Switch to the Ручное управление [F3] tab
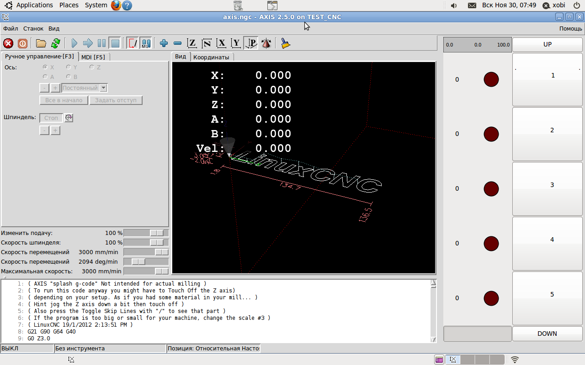 coord(39,57)
